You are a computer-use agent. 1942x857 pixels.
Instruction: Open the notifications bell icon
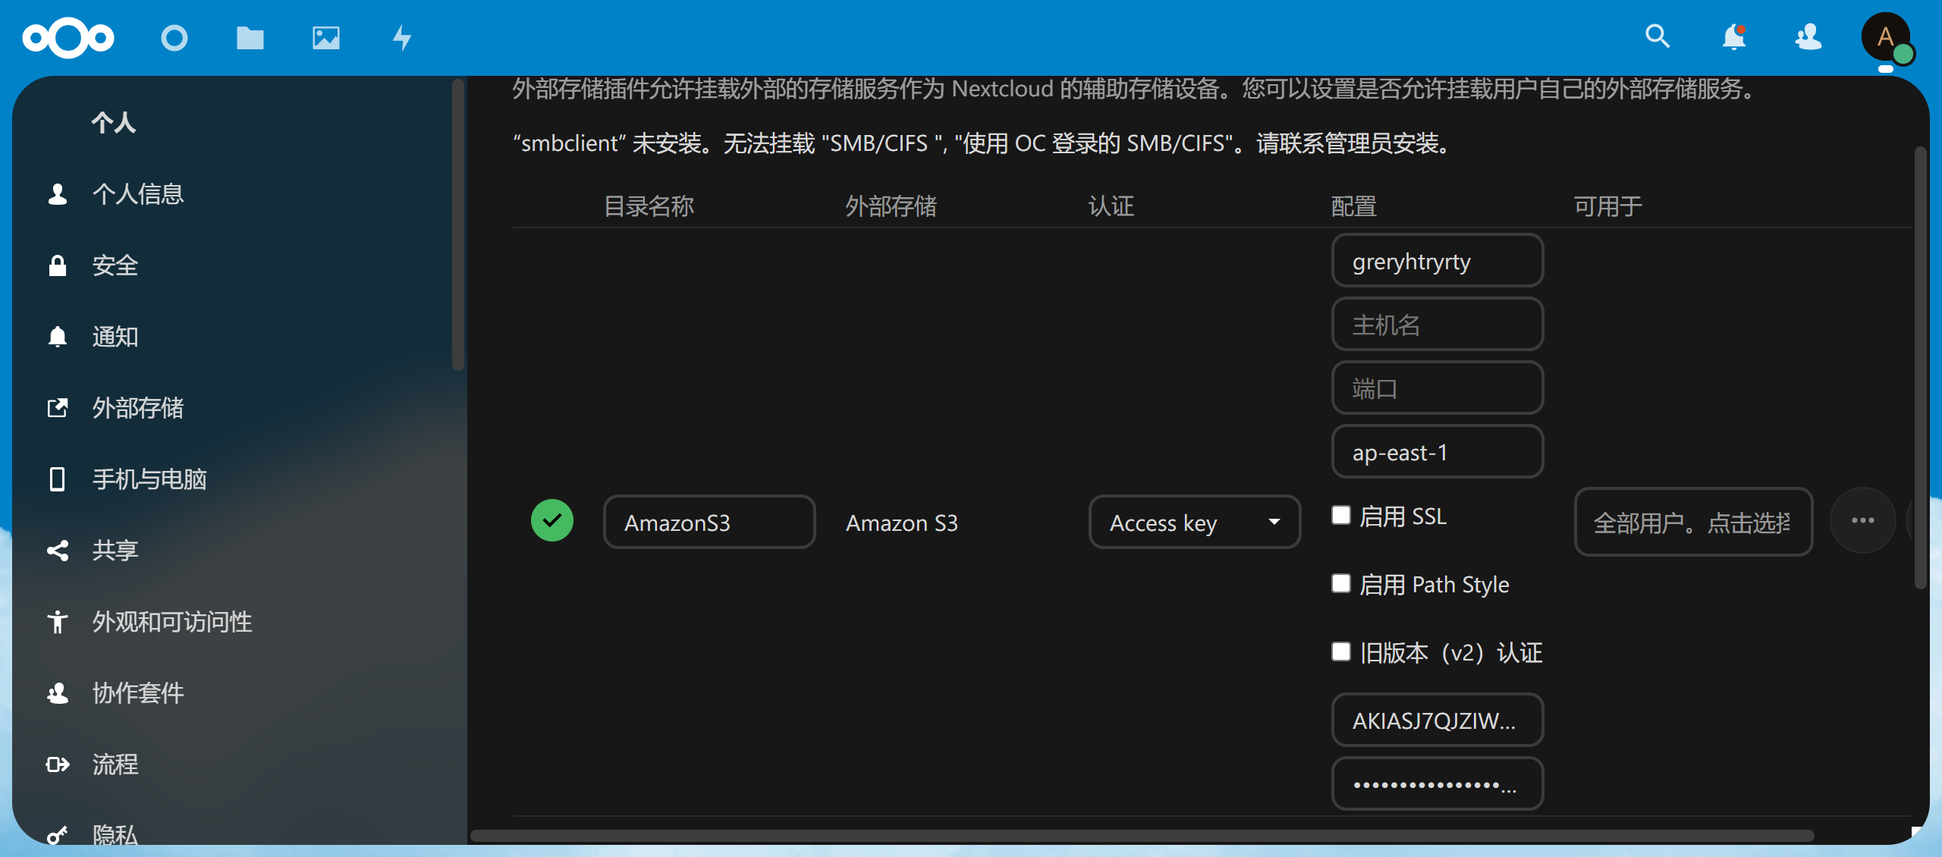point(1733,36)
